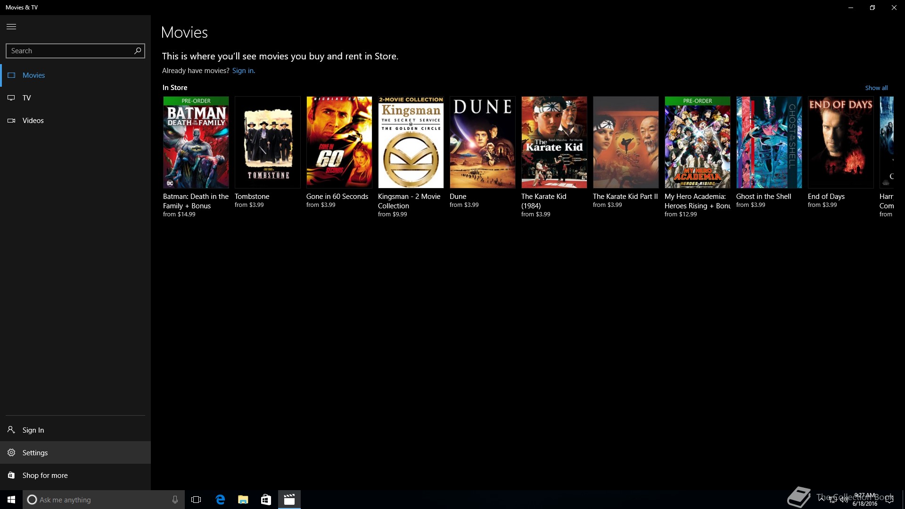The width and height of the screenshot is (905, 509).
Task: Click the search magnifier icon
Action: (138, 51)
